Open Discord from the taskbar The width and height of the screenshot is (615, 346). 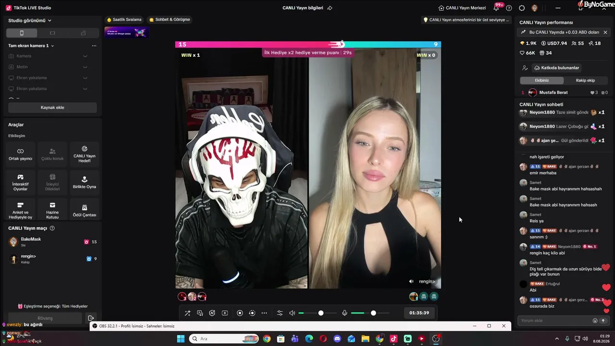337,339
